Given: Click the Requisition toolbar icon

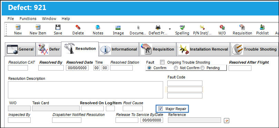Looking at the screenshot, I should [x=242, y=27].
